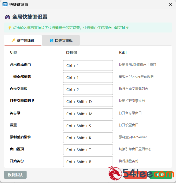Click the 打开引擎说明书 shortcut field

88,101
